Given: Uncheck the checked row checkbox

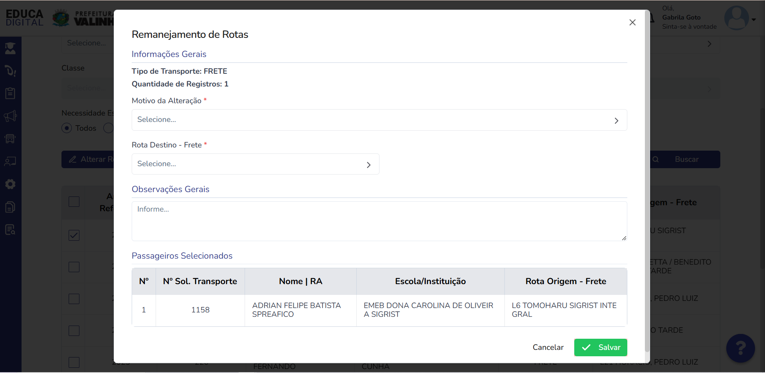Looking at the screenshot, I should tap(74, 235).
